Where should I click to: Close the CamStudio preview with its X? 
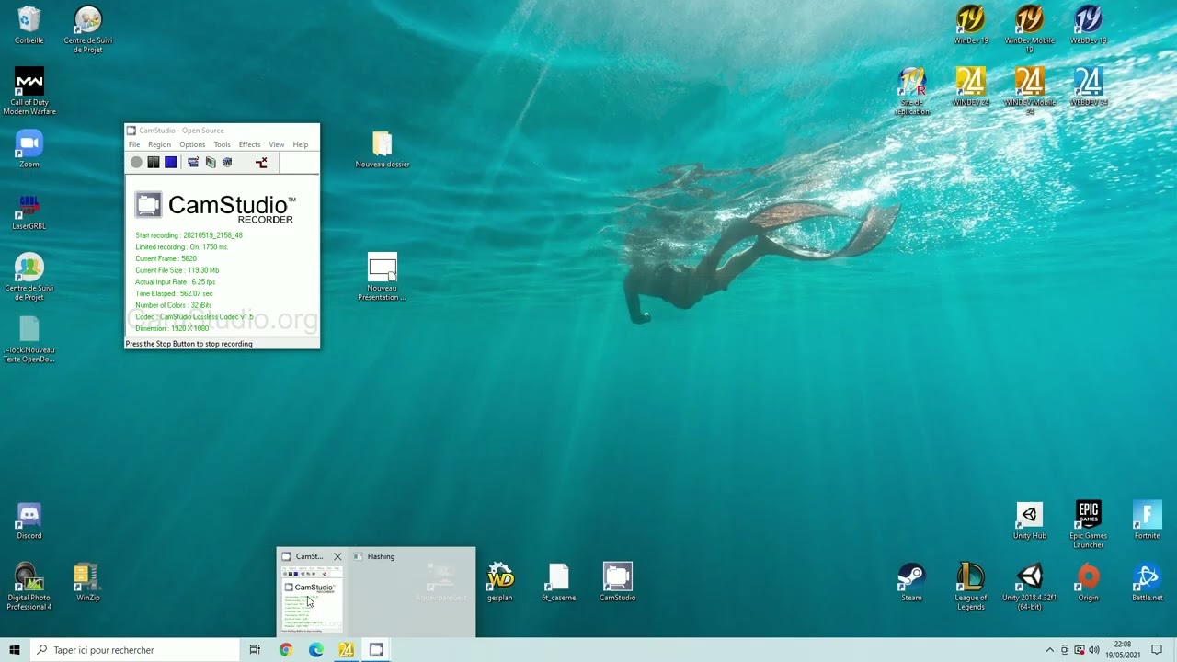tap(337, 556)
